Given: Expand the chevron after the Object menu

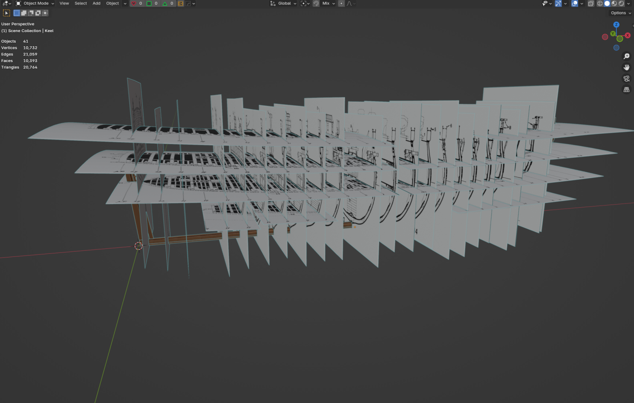Looking at the screenshot, I should coord(125,3).
